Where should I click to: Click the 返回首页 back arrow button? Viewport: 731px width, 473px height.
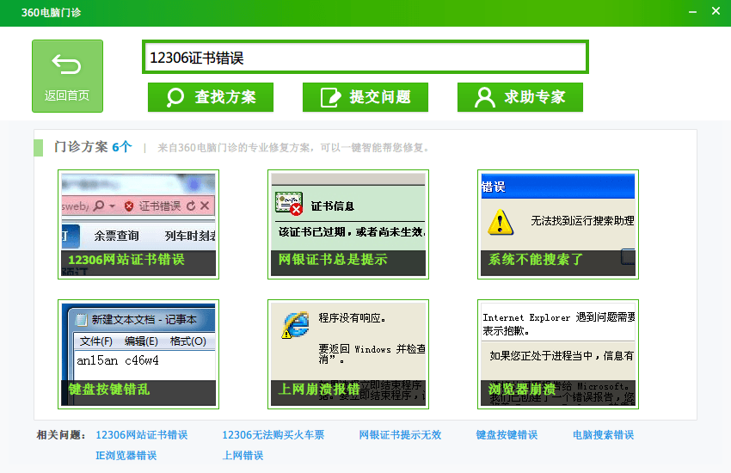(x=67, y=76)
